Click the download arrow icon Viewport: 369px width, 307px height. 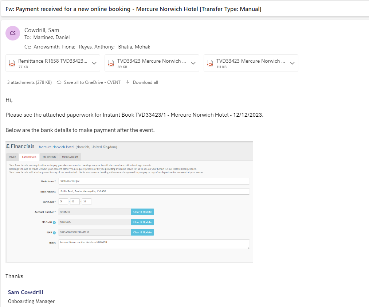[x=127, y=82]
